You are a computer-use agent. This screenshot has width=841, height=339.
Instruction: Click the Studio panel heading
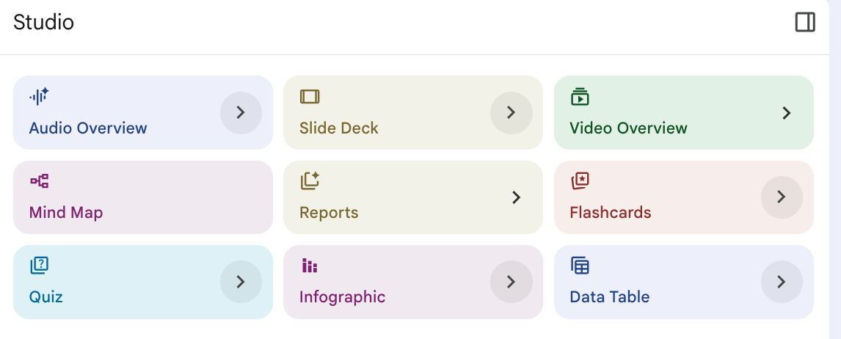43,22
